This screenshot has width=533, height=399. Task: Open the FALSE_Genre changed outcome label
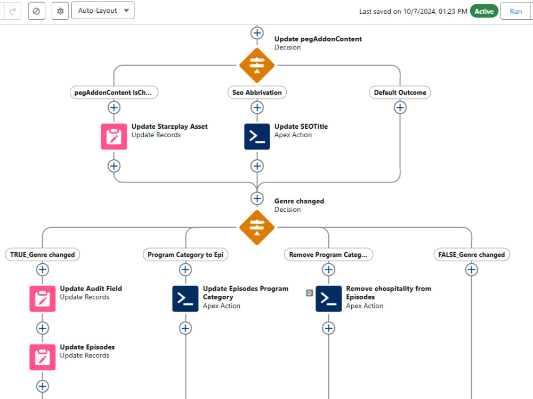pos(472,254)
